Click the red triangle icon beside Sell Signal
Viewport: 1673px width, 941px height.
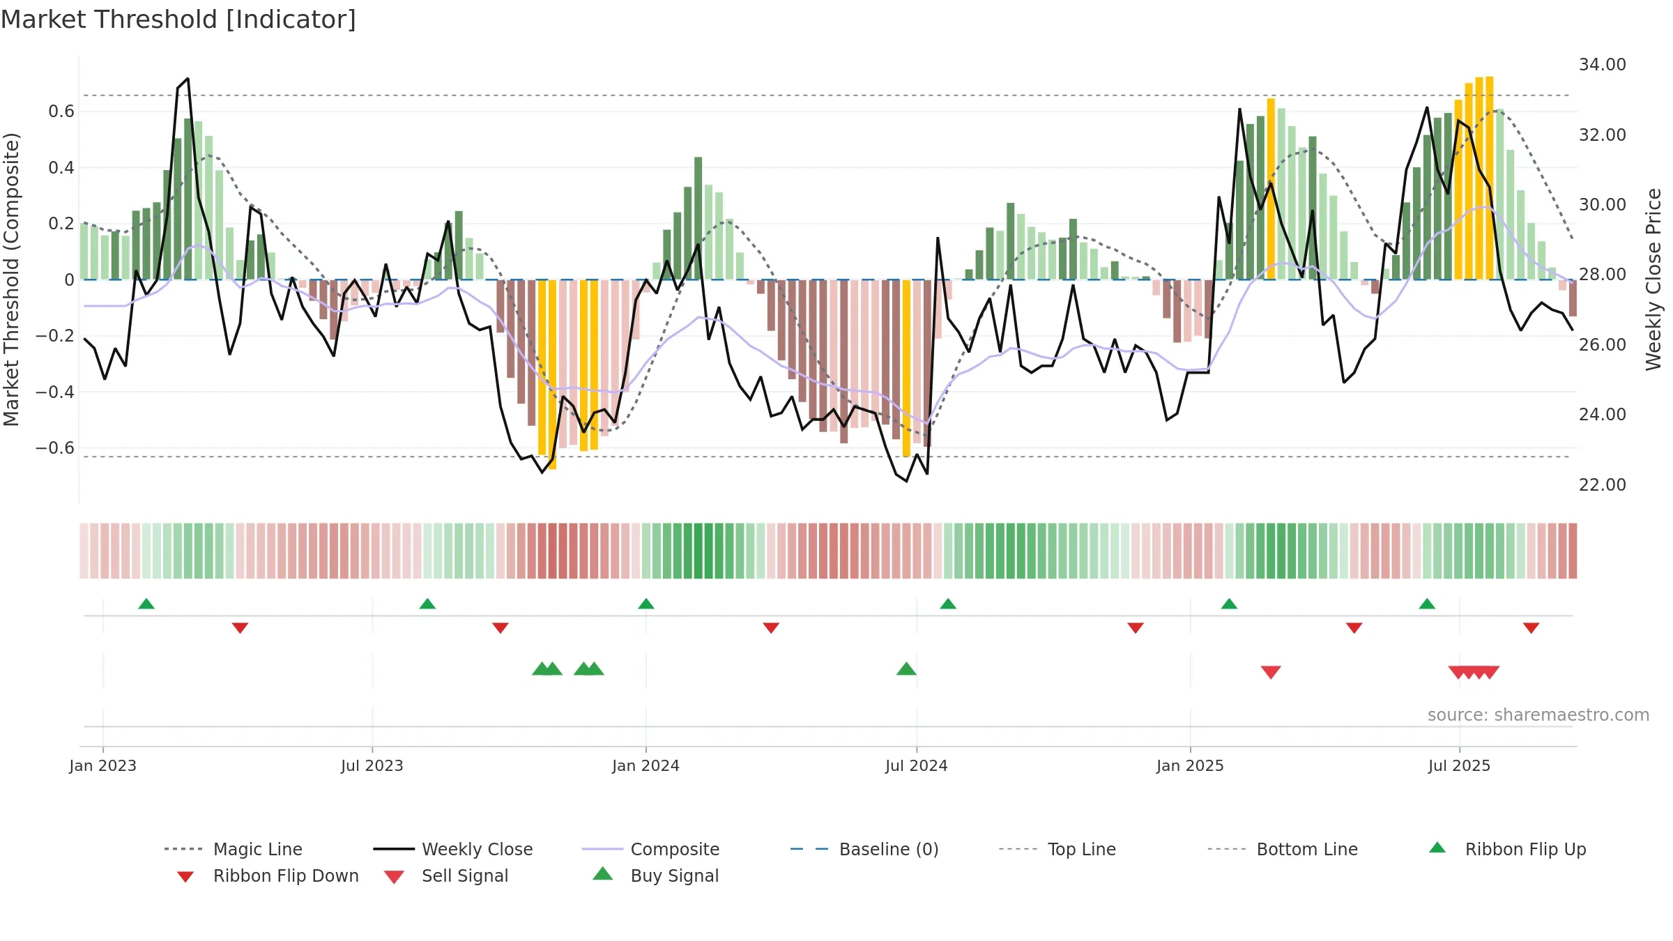pyautogui.click(x=394, y=877)
